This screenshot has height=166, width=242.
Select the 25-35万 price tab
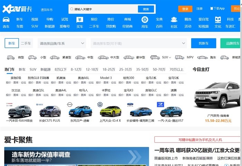click(x=125, y=70)
